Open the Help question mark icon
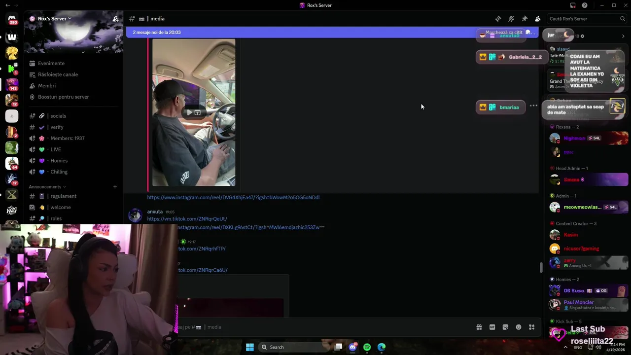This screenshot has height=355, width=631. coord(585,5)
